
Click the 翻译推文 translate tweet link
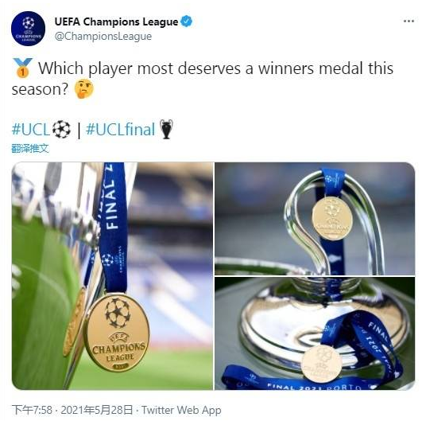pyautogui.click(x=30, y=149)
